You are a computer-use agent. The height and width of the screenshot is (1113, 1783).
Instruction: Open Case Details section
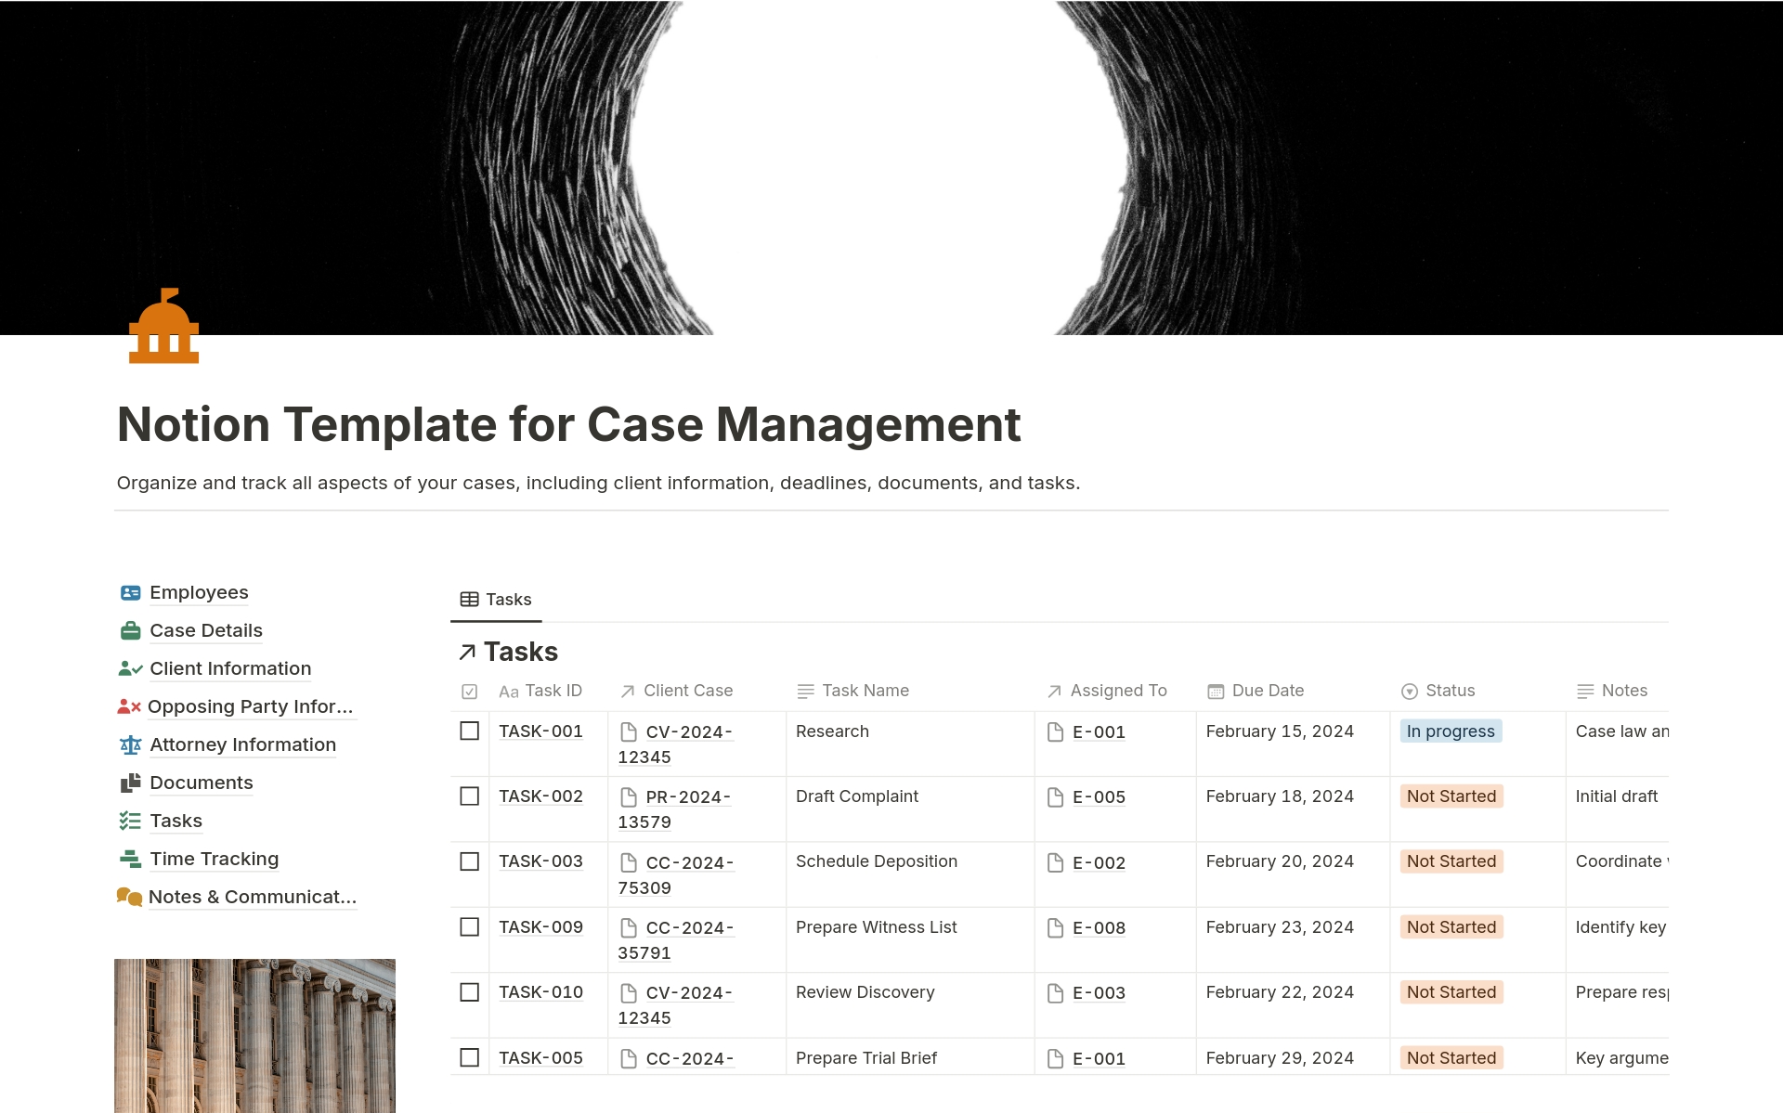pyautogui.click(x=204, y=629)
